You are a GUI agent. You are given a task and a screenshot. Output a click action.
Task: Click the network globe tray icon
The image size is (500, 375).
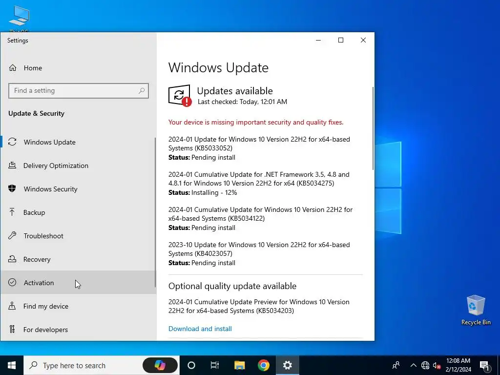point(425,365)
